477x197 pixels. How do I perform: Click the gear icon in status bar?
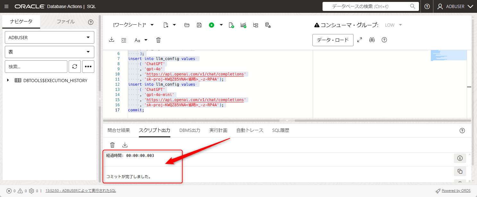31,191
